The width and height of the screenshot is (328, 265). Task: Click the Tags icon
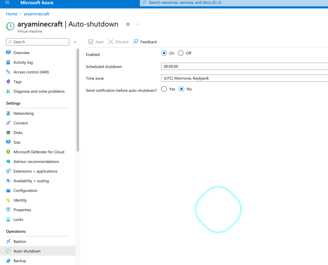click(8, 81)
